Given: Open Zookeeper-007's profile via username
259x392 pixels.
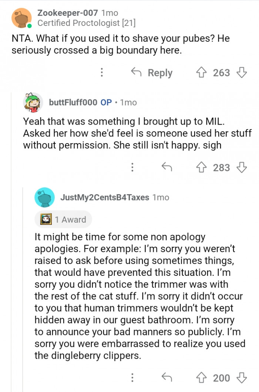Looking at the screenshot, I should 68,13.
